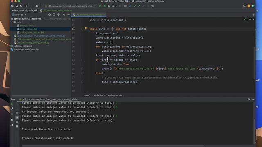This screenshot has height=147, width=262.
Task: Click the inspections widget checkmark
Action: [x=246, y=19]
